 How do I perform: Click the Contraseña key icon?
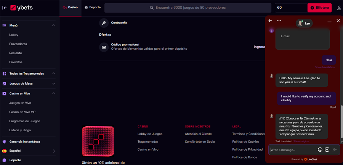(104, 23)
